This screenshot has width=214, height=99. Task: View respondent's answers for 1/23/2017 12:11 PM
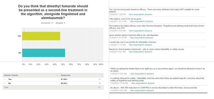point(141,22)
